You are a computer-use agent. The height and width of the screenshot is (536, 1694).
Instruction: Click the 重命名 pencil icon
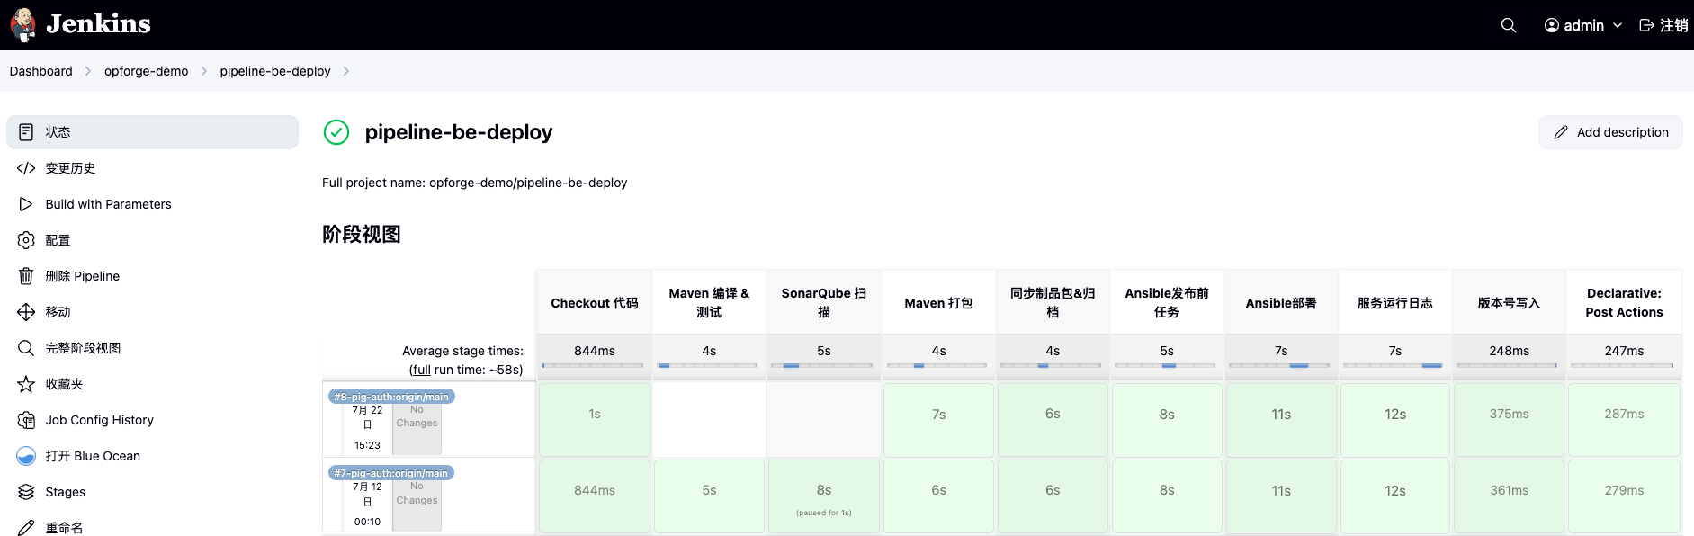(26, 528)
